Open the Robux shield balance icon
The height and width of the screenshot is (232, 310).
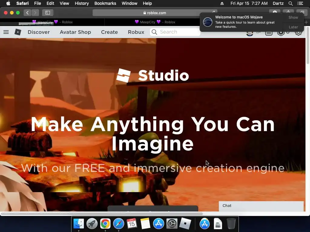click(x=281, y=33)
